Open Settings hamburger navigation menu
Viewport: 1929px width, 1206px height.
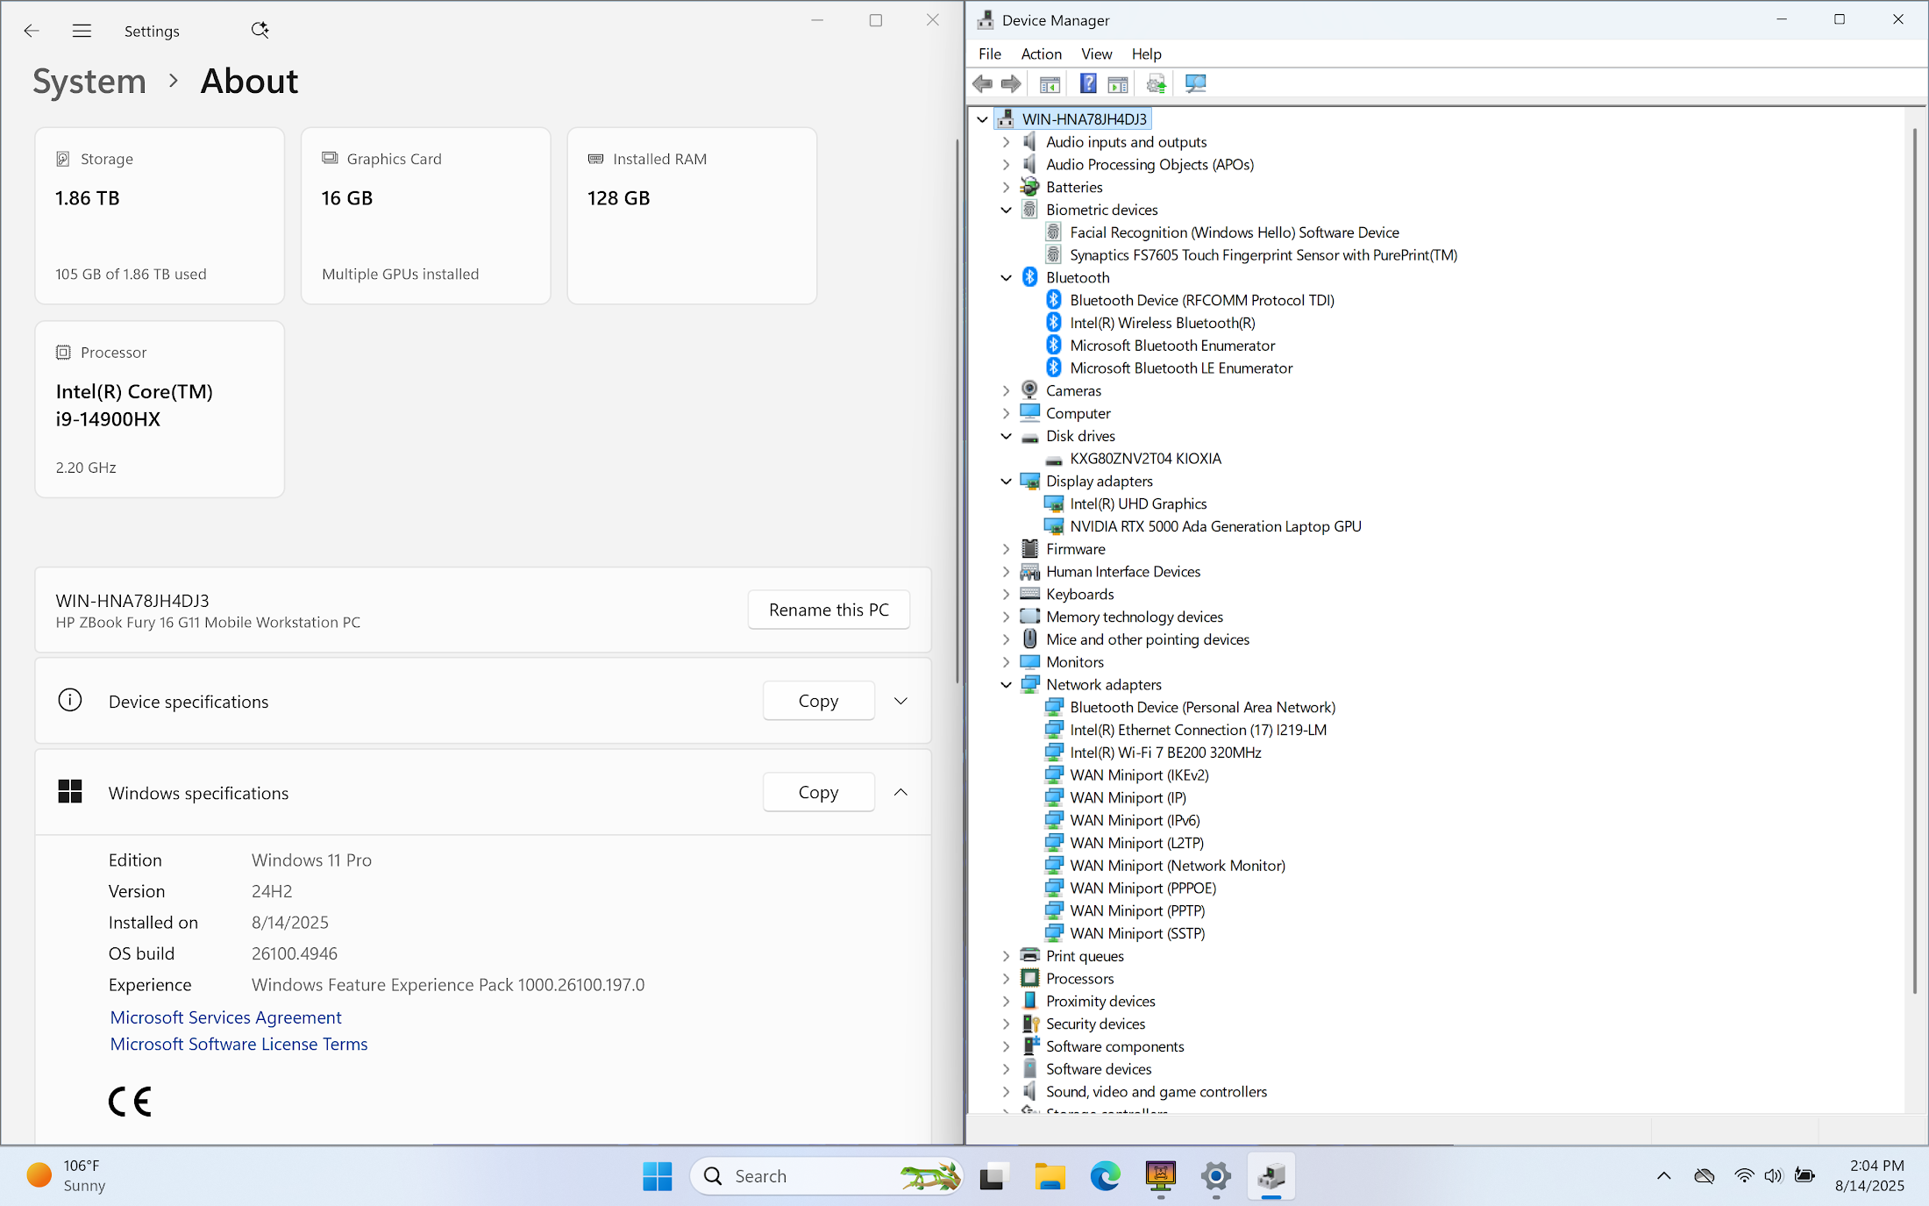click(x=82, y=31)
